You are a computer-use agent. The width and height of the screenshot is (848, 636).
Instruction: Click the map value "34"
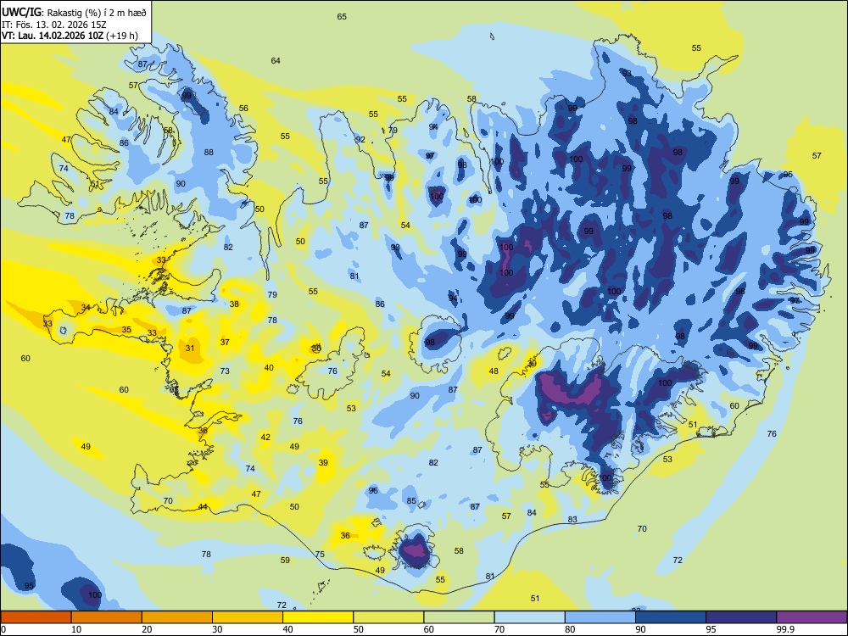click(86, 308)
